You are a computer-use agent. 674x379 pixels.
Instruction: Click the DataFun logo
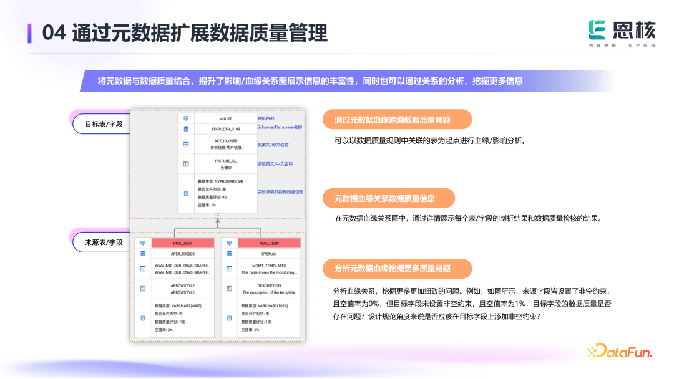pyautogui.click(x=620, y=351)
